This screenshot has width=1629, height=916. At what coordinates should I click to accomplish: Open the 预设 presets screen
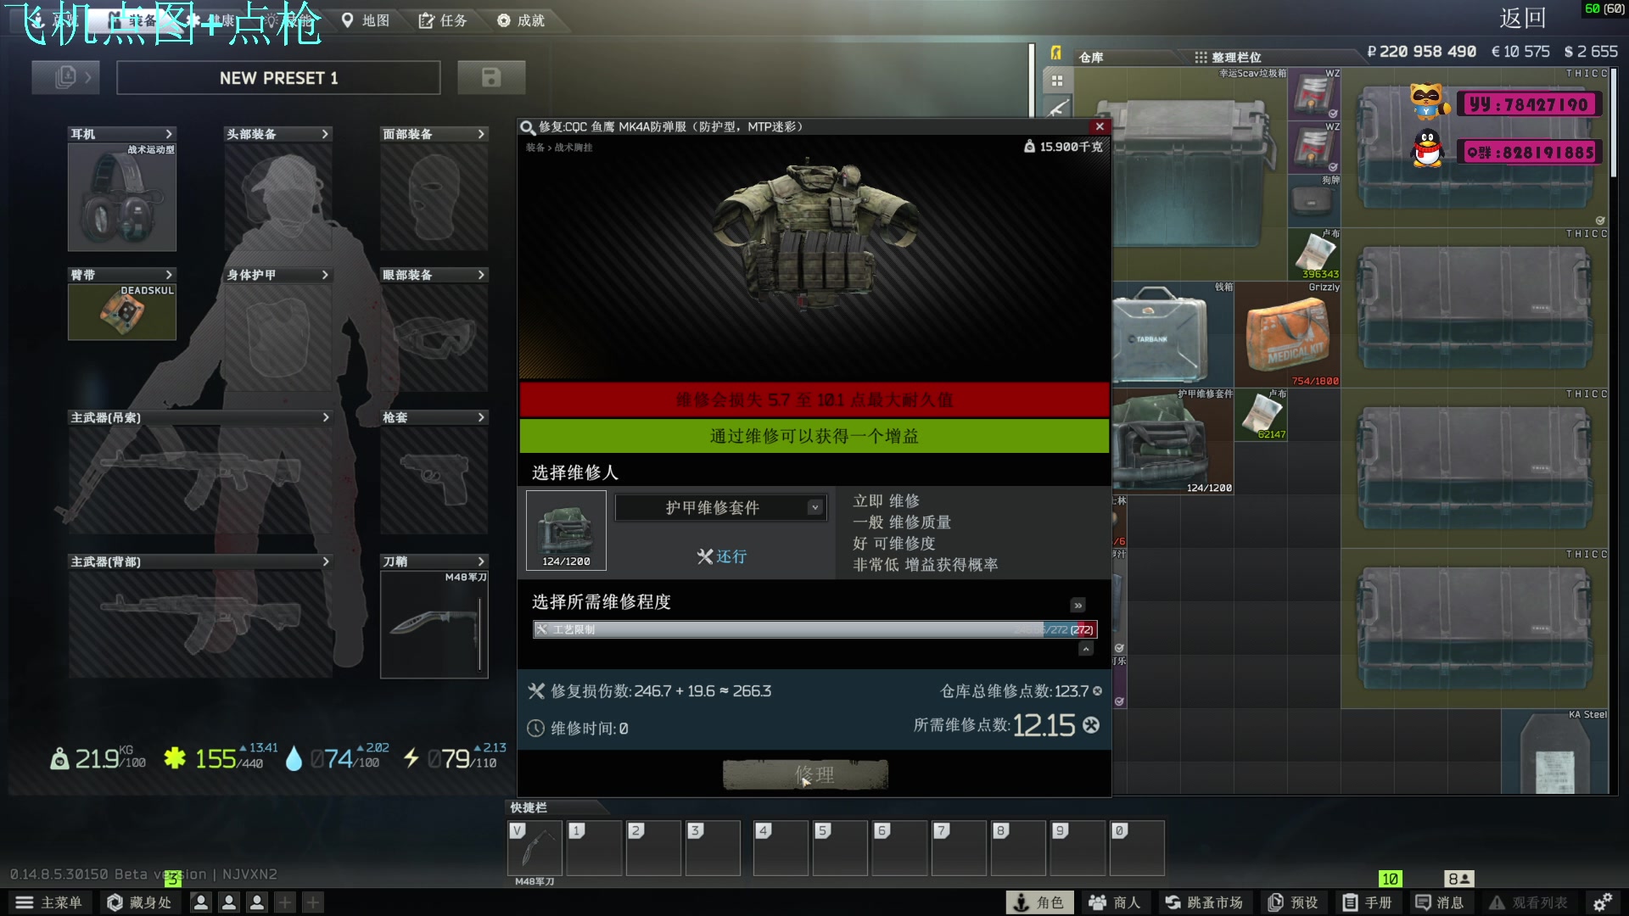coord(1293,902)
